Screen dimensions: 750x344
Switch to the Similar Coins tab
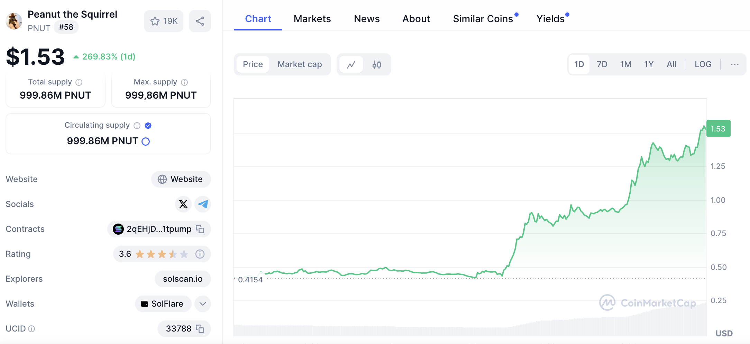click(x=483, y=19)
